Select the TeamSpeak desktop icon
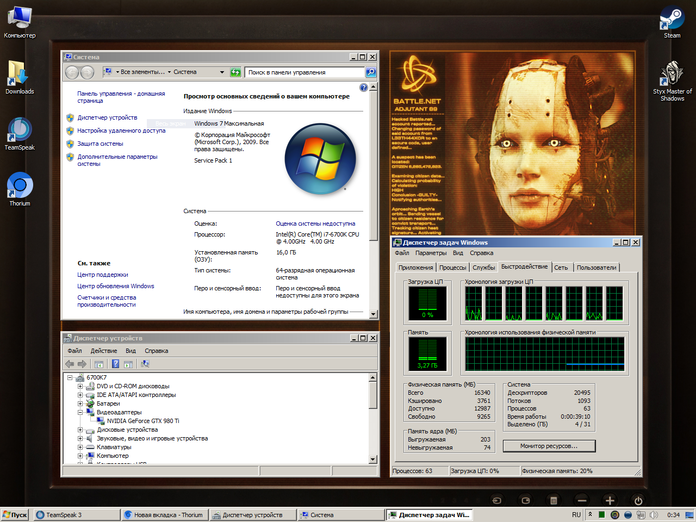The width and height of the screenshot is (696, 522). point(20,130)
